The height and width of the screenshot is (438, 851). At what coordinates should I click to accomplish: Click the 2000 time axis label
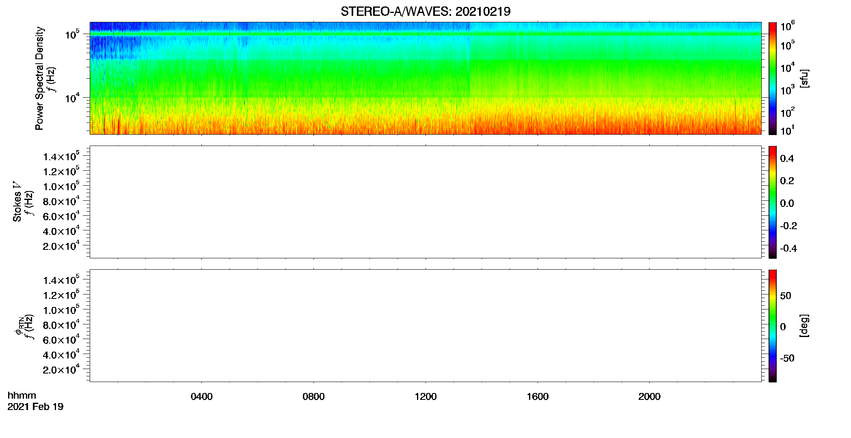coord(649,397)
